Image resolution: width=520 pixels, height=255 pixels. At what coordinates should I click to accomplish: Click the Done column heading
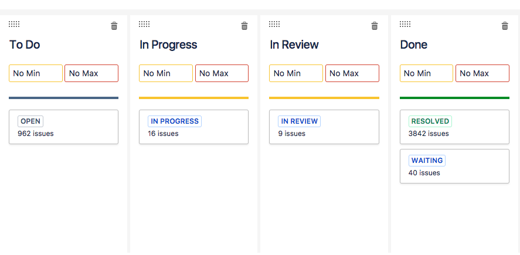click(413, 45)
